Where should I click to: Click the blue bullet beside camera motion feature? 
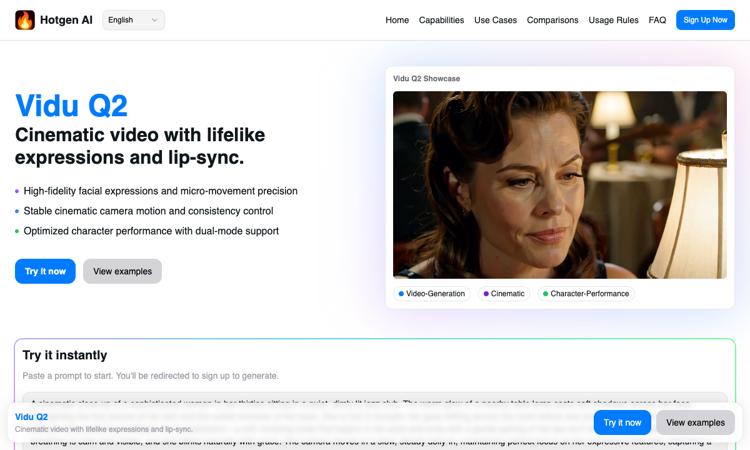point(17,211)
